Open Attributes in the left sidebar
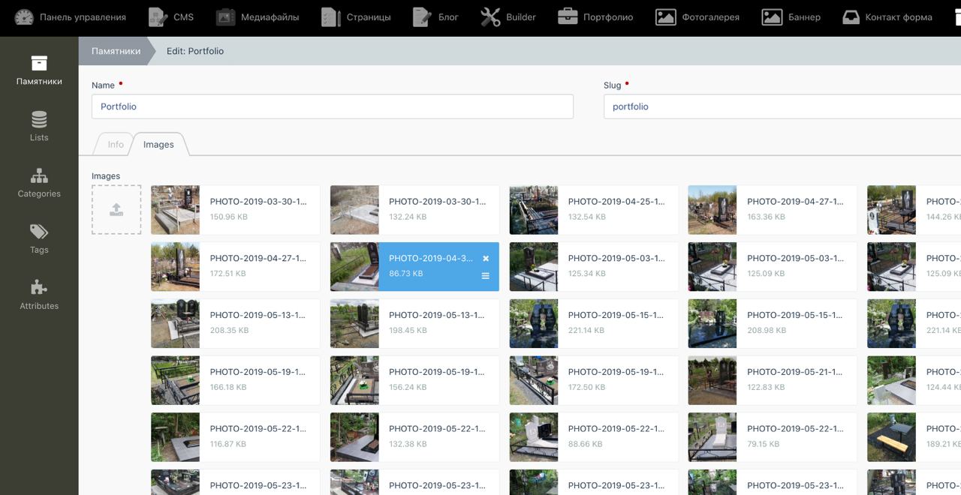961x495 pixels. (x=39, y=295)
